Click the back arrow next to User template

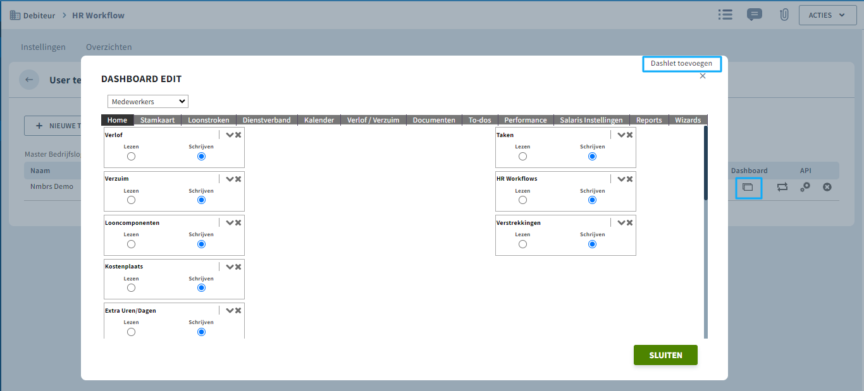pos(29,80)
